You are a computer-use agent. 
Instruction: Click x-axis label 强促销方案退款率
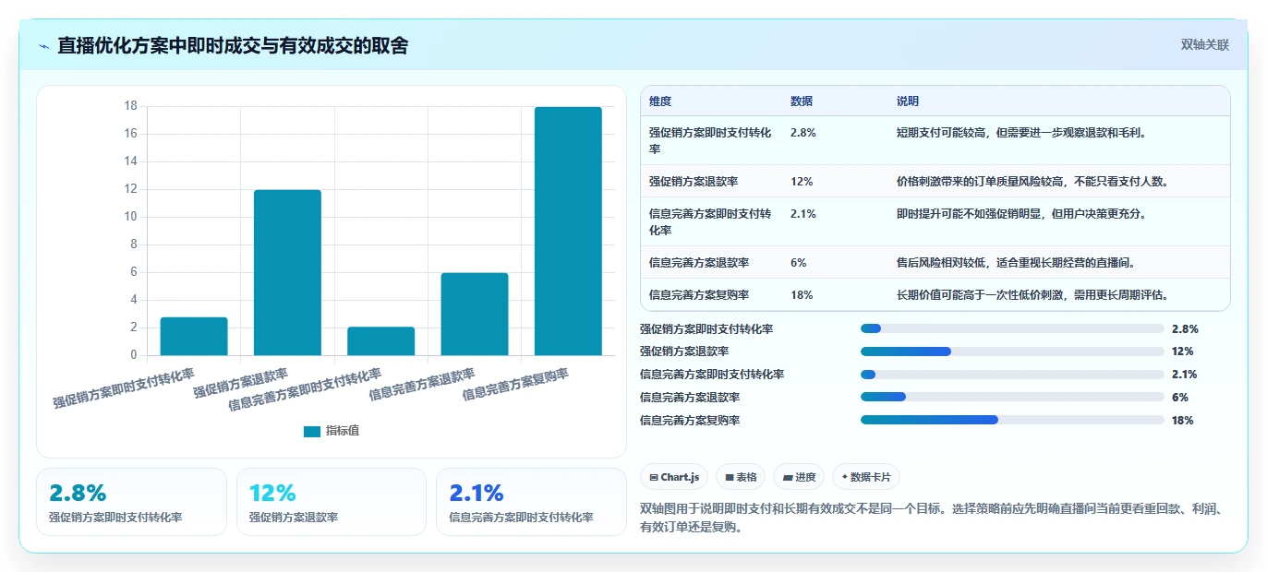pos(241,382)
